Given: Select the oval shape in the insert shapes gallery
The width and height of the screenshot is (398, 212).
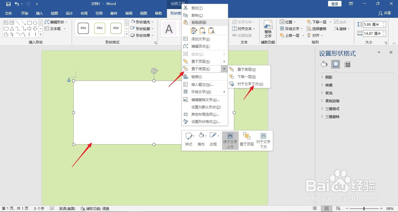Looking at the screenshot, I should (35, 22).
